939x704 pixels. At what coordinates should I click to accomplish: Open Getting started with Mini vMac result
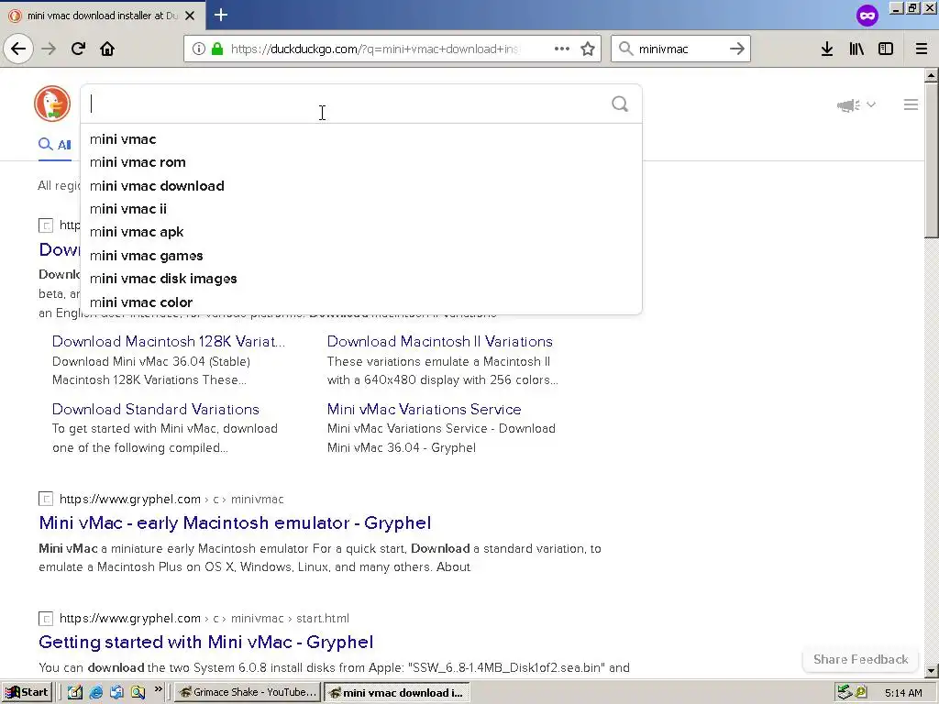click(x=206, y=642)
